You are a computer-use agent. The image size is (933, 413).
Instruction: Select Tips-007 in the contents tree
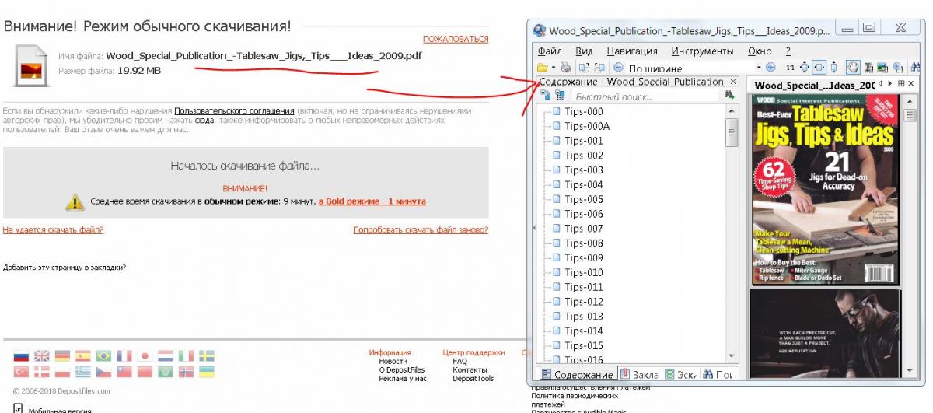point(583,229)
